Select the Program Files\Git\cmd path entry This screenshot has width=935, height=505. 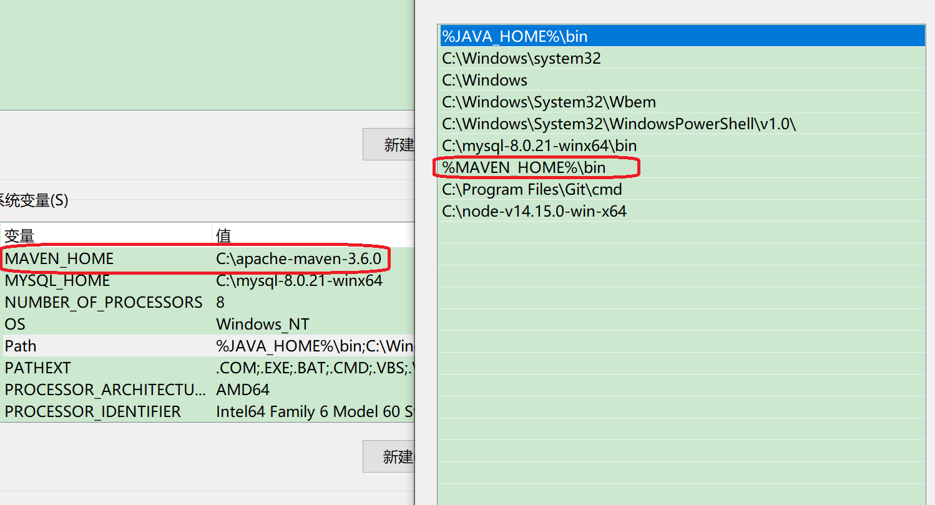[532, 190]
